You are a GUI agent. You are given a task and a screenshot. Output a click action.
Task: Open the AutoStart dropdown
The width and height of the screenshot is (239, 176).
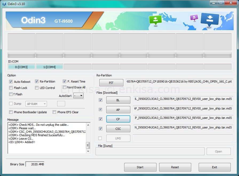pos(78,96)
